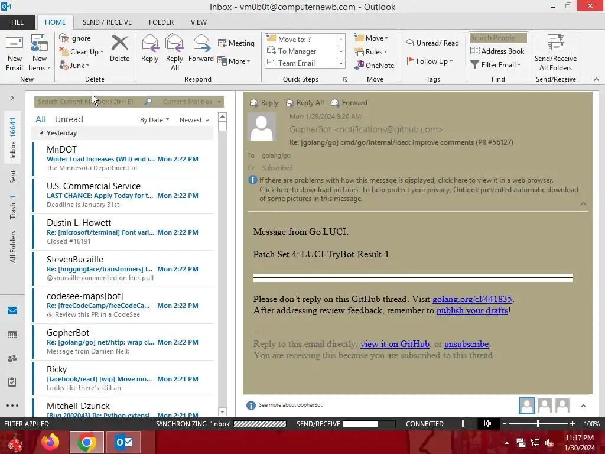The height and width of the screenshot is (454, 605).
Task: Open the codesee-maps[bot] email
Action: click(x=123, y=306)
